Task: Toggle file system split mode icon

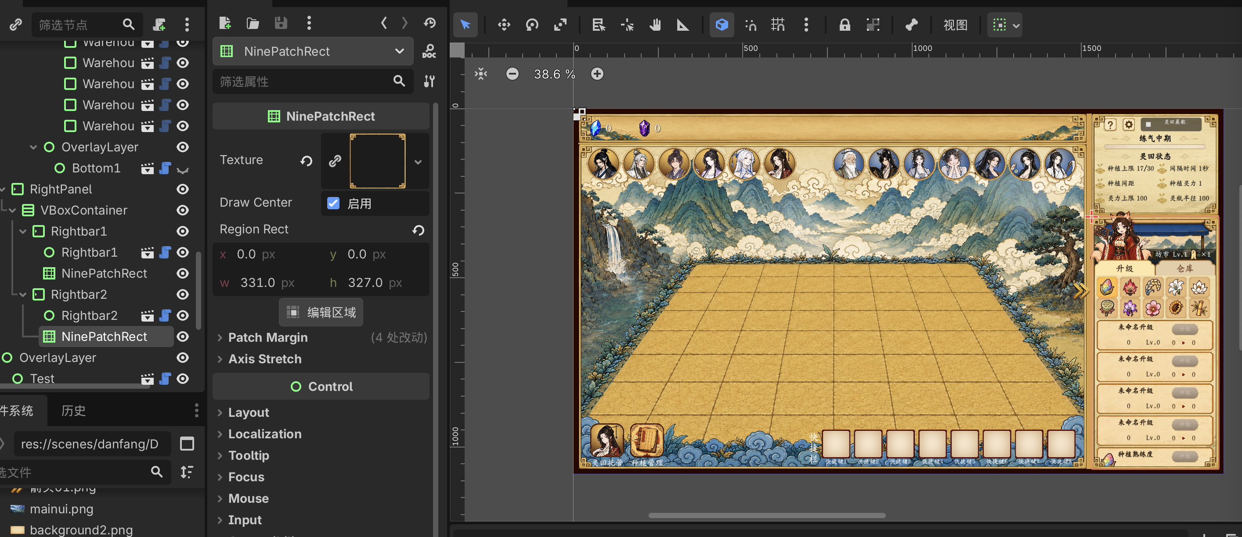Action: point(187,444)
